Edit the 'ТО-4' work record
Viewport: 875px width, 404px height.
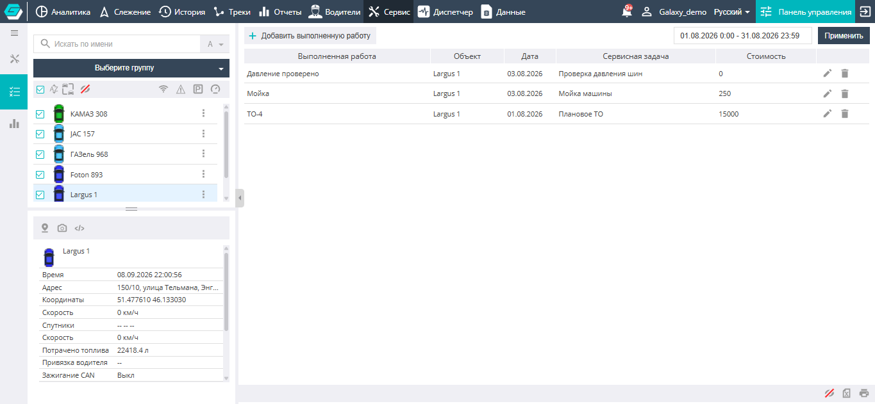828,114
